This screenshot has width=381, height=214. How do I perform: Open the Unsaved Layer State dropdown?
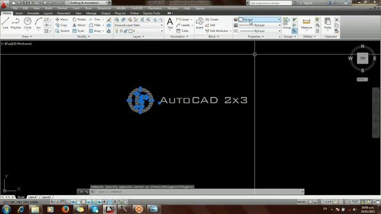click(138, 25)
